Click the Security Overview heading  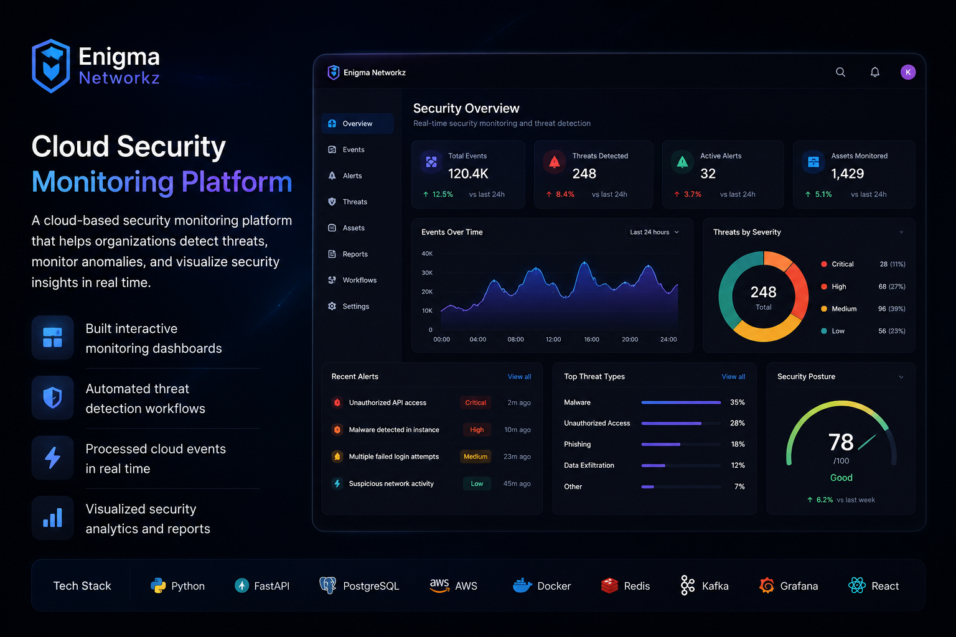click(466, 108)
